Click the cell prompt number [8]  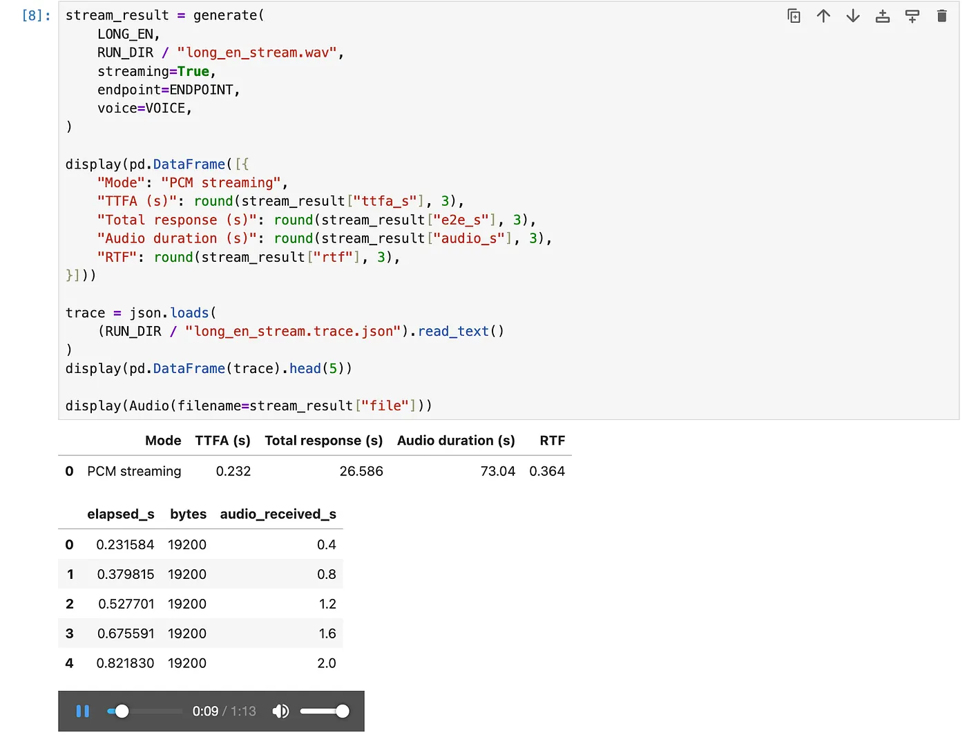[x=36, y=15]
